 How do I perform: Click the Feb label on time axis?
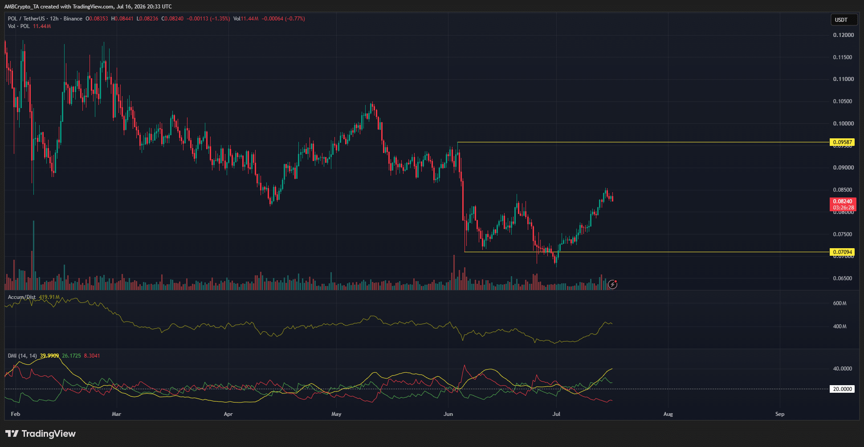click(16, 414)
